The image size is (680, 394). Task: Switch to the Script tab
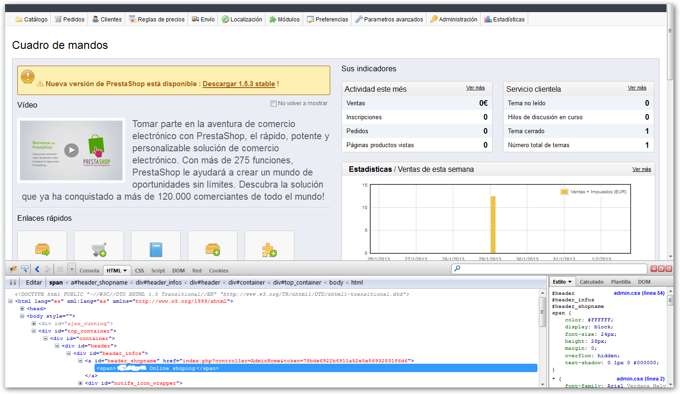158,271
